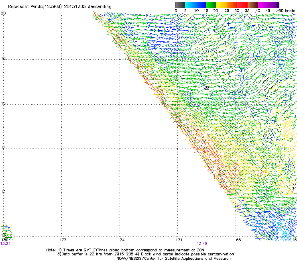Click the purple '15:24' overpass time
297x261 pixels.
tap(6, 244)
